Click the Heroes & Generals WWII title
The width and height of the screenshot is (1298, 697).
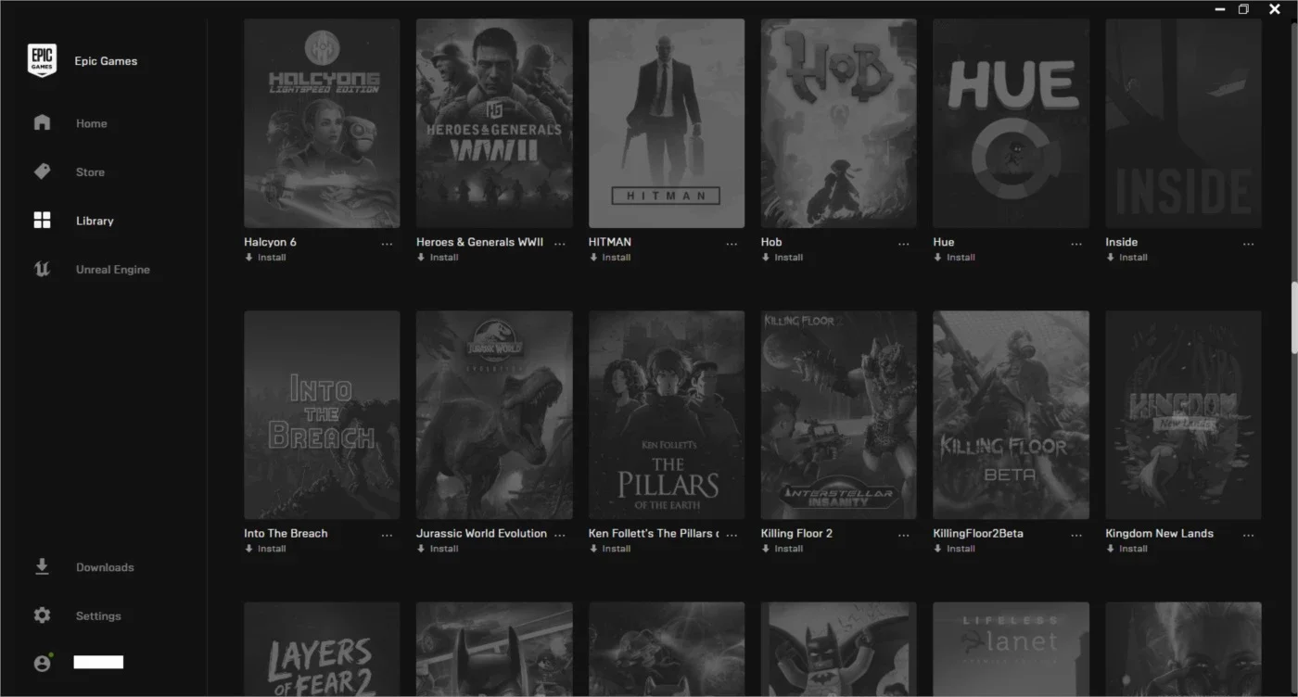479,242
